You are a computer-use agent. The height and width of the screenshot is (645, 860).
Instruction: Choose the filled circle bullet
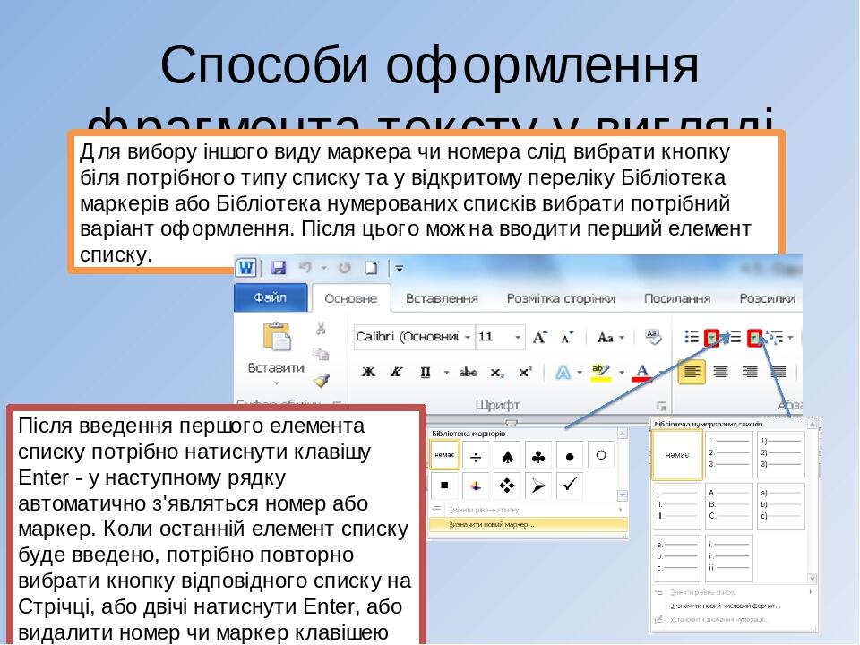(570, 456)
